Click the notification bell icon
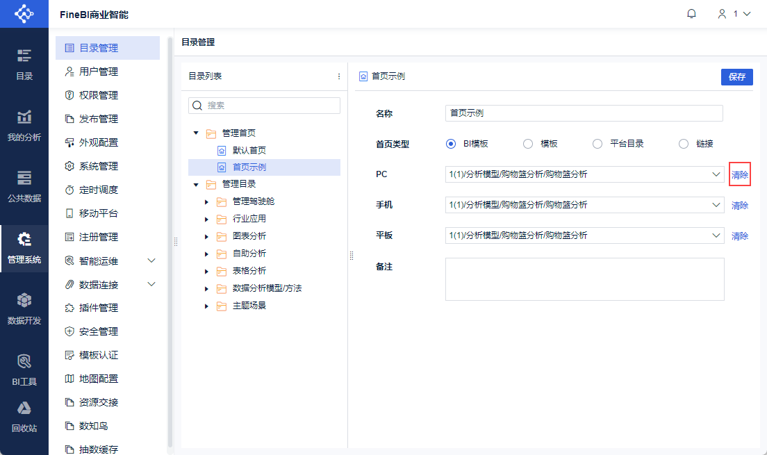The image size is (767, 455). pyautogui.click(x=691, y=14)
